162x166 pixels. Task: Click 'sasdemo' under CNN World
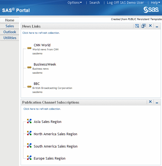click(x=37, y=54)
